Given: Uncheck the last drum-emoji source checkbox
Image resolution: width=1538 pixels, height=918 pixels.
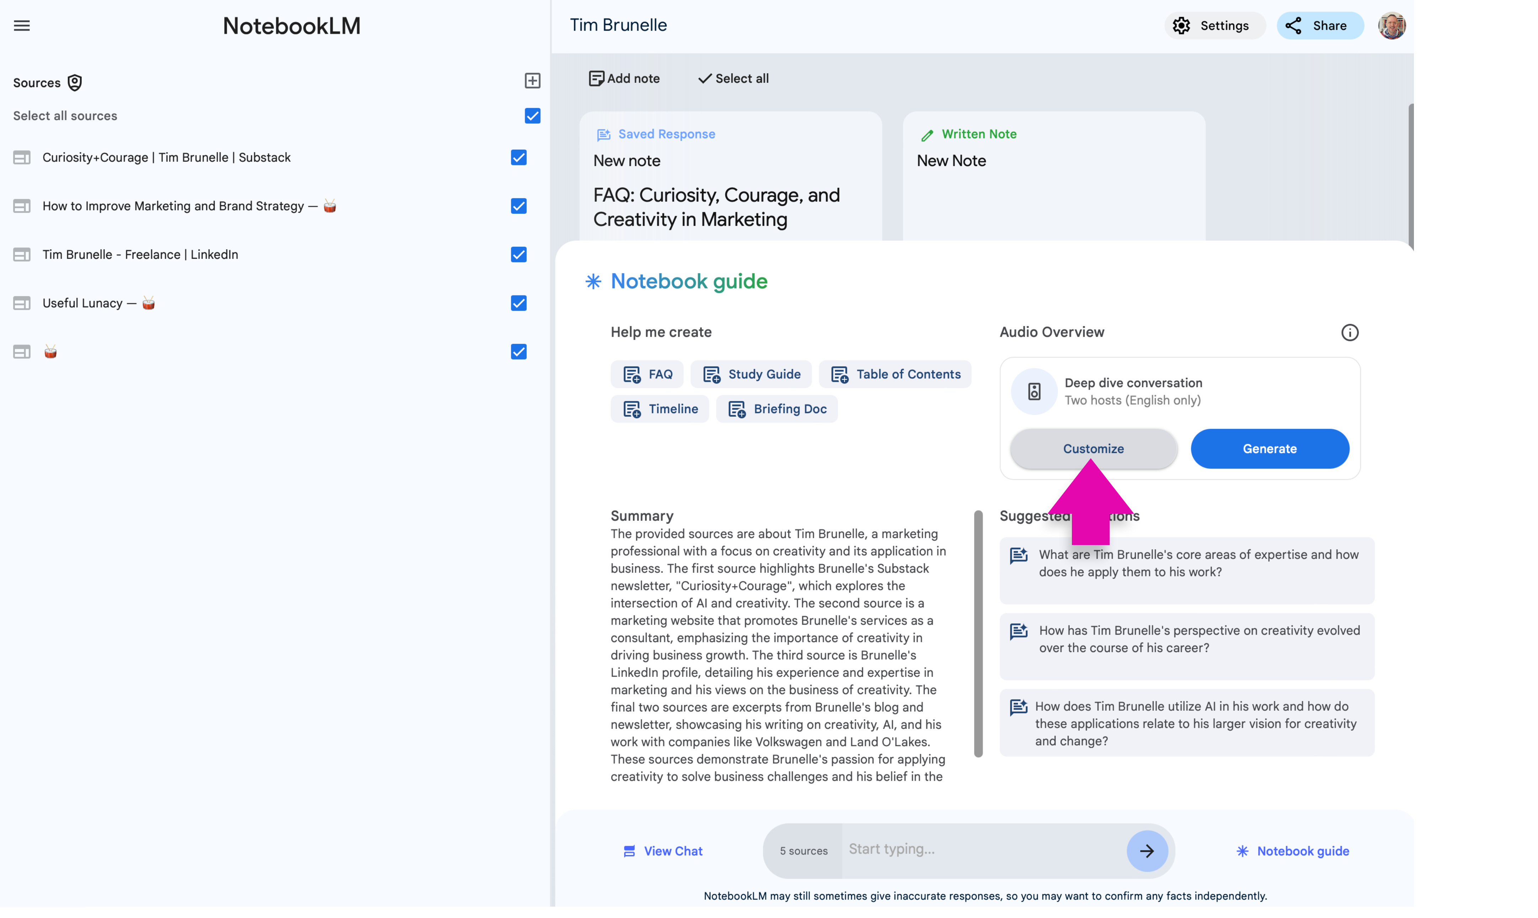Looking at the screenshot, I should 519,352.
